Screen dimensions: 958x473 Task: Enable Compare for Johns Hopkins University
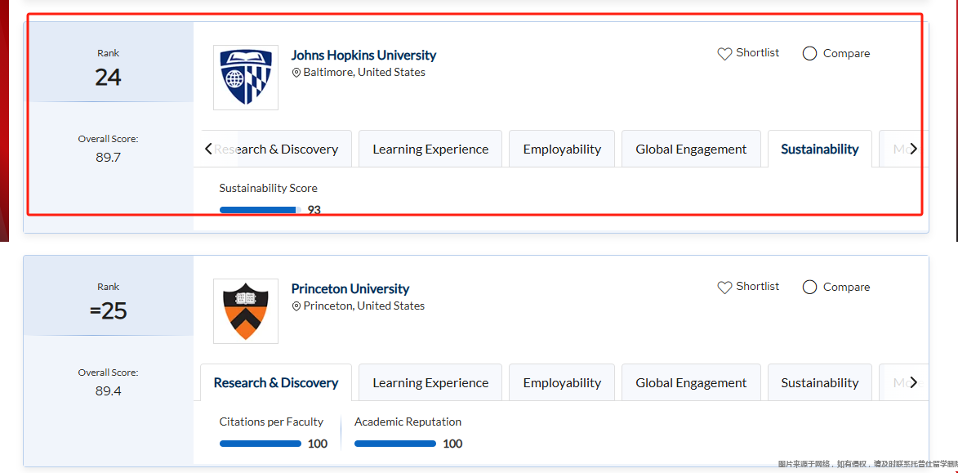pyautogui.click(x=809, y=54)
